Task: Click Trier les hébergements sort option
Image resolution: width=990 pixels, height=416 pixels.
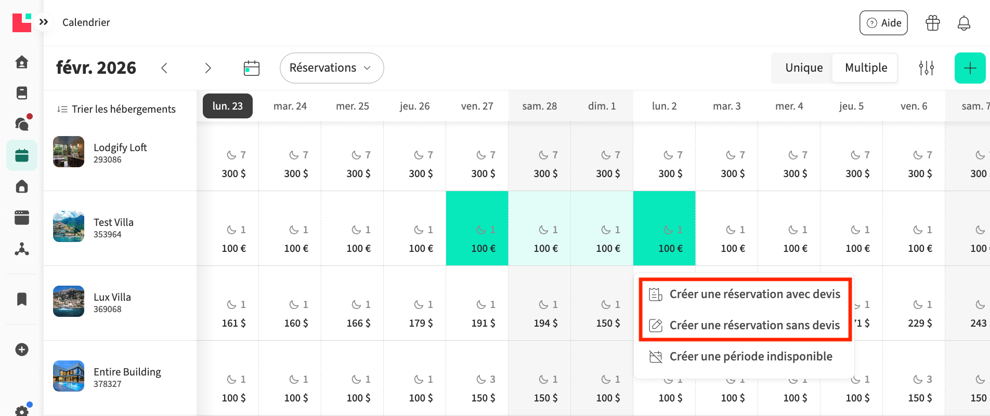Action: coord(116,109)
